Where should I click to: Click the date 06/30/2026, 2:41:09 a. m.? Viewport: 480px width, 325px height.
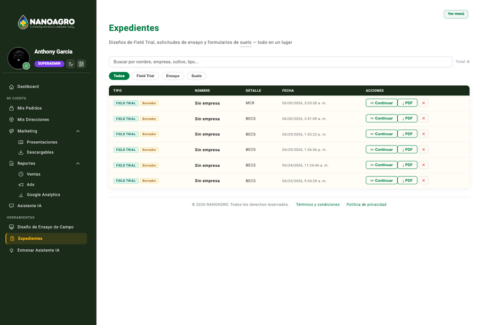(x=305, y=119)
